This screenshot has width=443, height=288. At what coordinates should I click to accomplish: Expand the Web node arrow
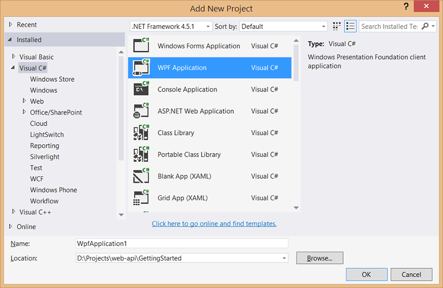tap(24, 101)
